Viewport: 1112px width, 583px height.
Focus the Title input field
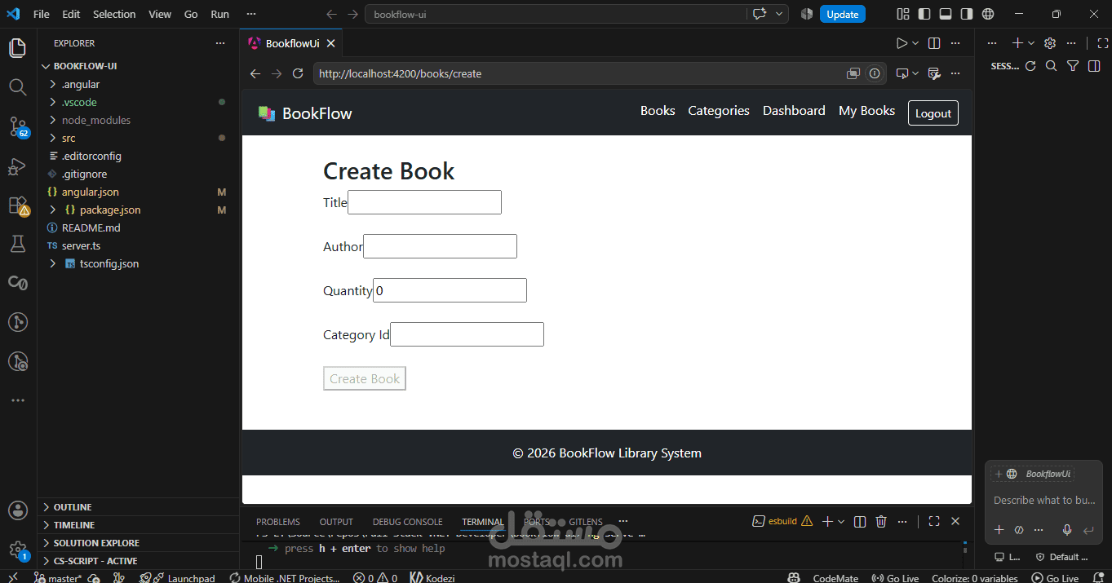click(424, 202)
